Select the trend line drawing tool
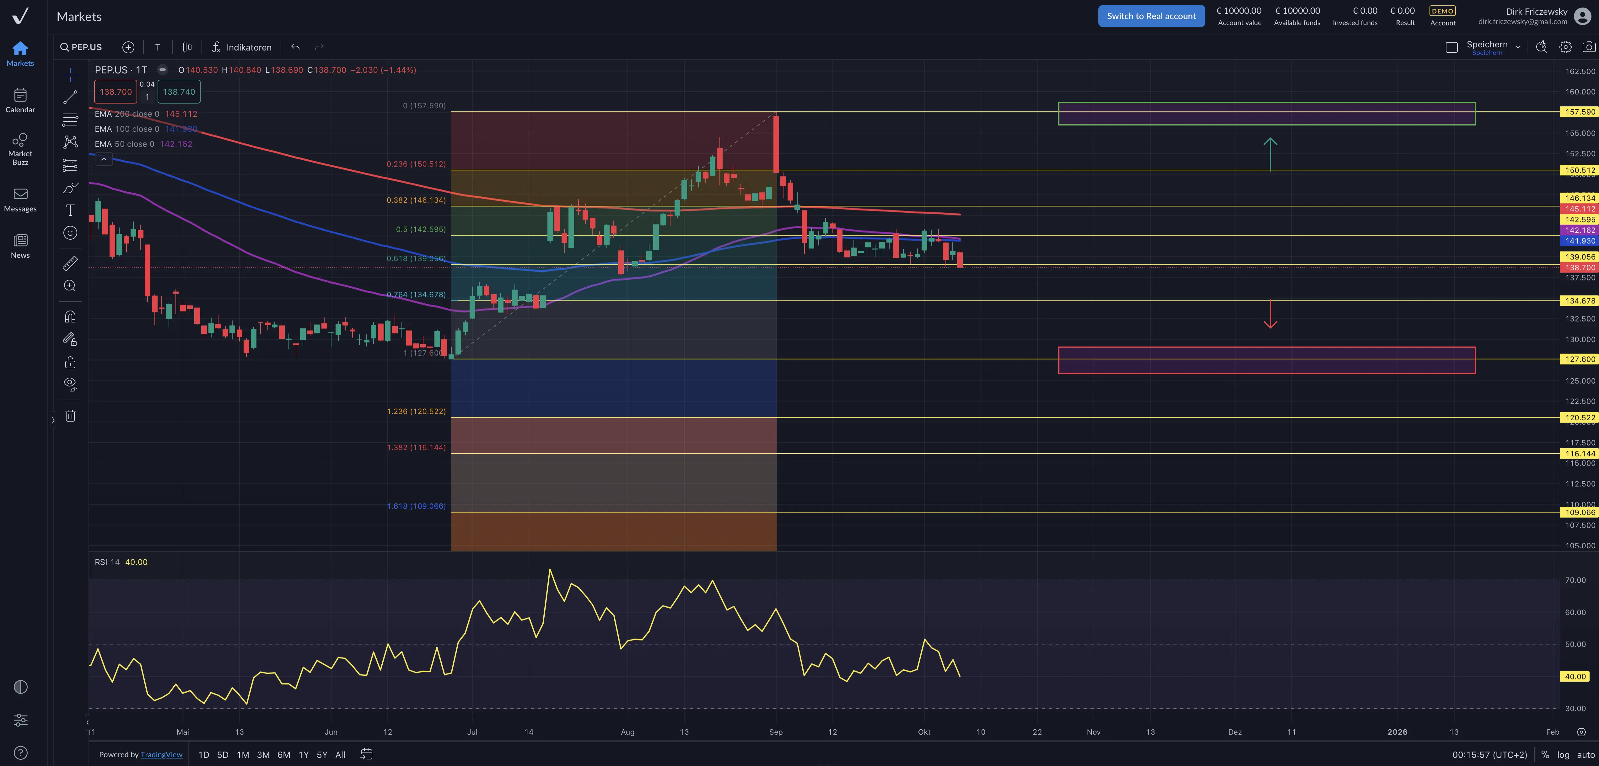Image resolution: width=1599 pixels, height=766 pixels. click(x=70, y=97)
